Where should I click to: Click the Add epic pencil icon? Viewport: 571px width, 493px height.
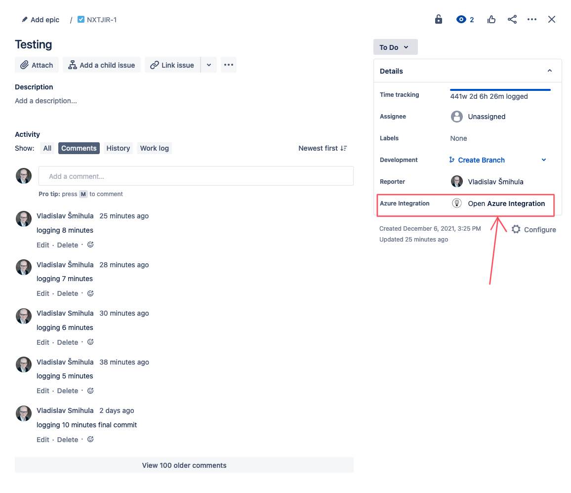24,20
